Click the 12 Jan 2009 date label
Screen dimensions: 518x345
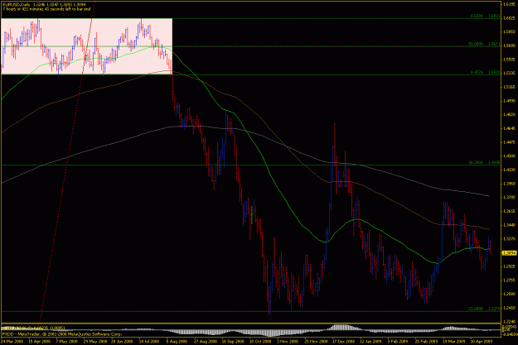[x=371, y=342]
